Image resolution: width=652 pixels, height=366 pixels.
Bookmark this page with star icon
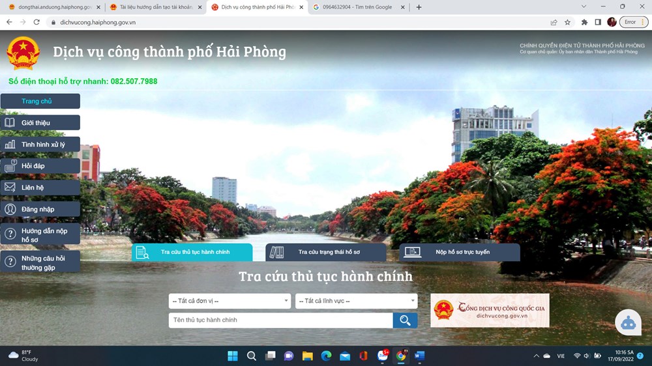click(x=567, y=22)
